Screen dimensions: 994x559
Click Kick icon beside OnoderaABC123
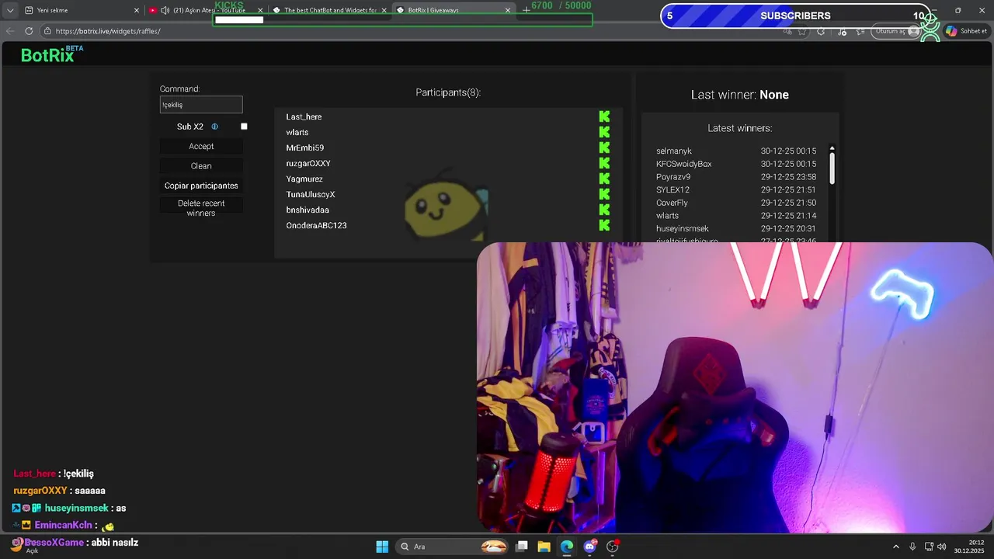tap(604, 225)
